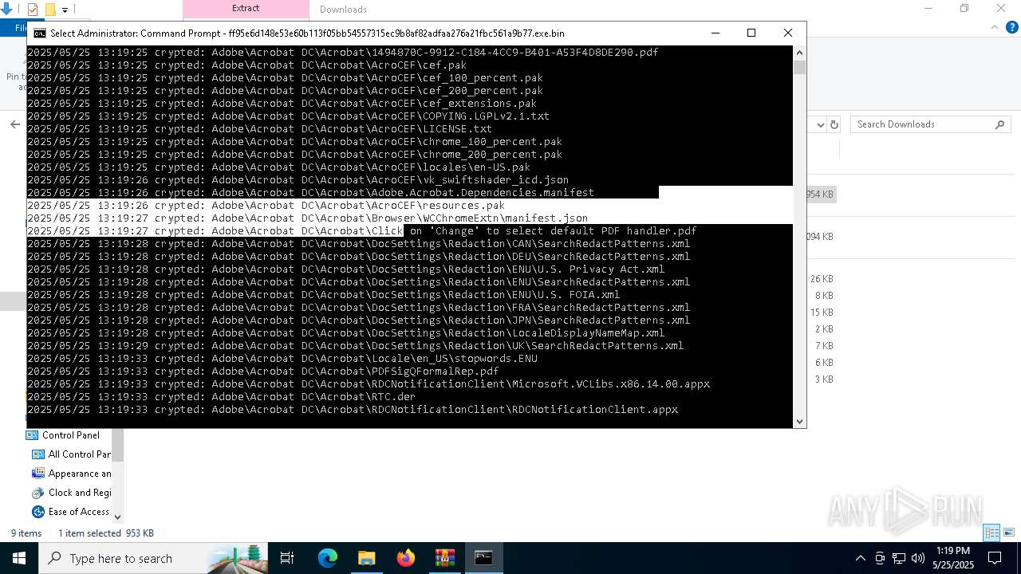This screenshot has height=574, width=1021.
Task: Click into the Search Downloads field
Action: [x=930, y=124]
